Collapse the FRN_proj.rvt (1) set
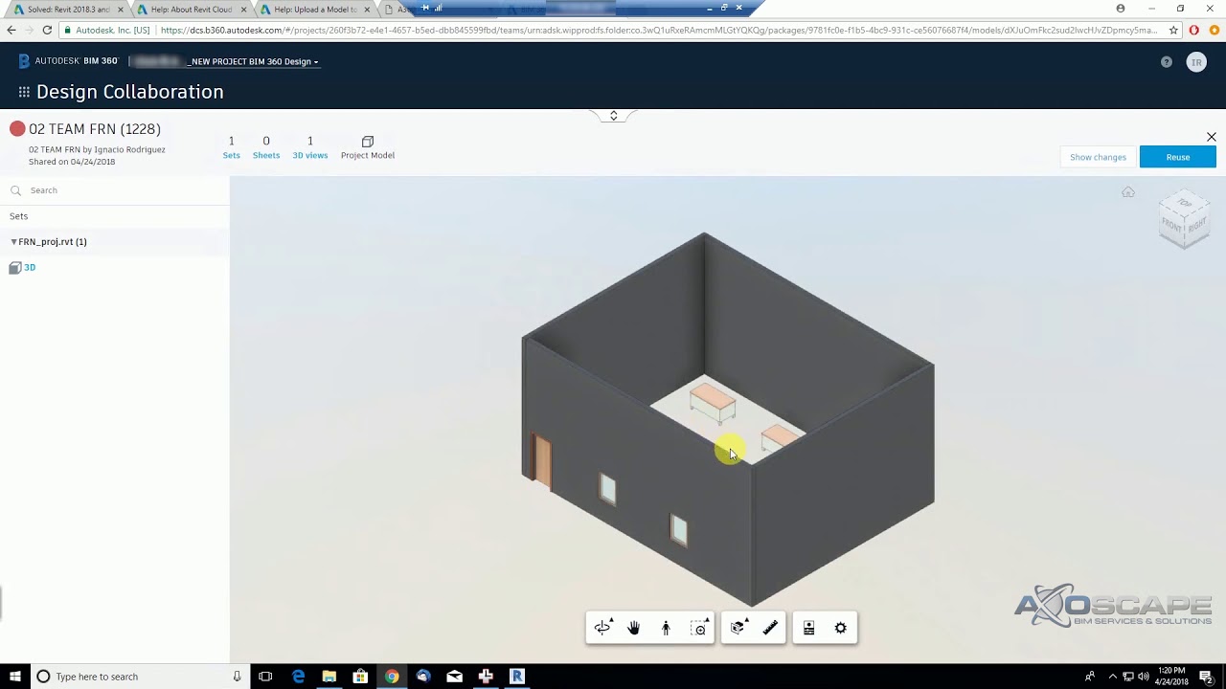This screenshot has width=1226, height=689. 13,242
